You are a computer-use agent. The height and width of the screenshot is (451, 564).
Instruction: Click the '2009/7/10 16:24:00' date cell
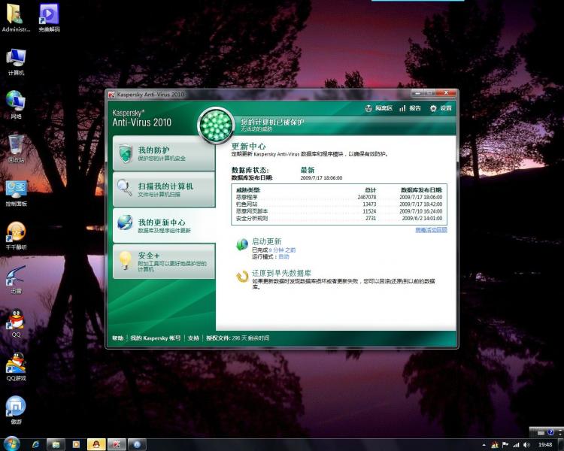point(421,211)
